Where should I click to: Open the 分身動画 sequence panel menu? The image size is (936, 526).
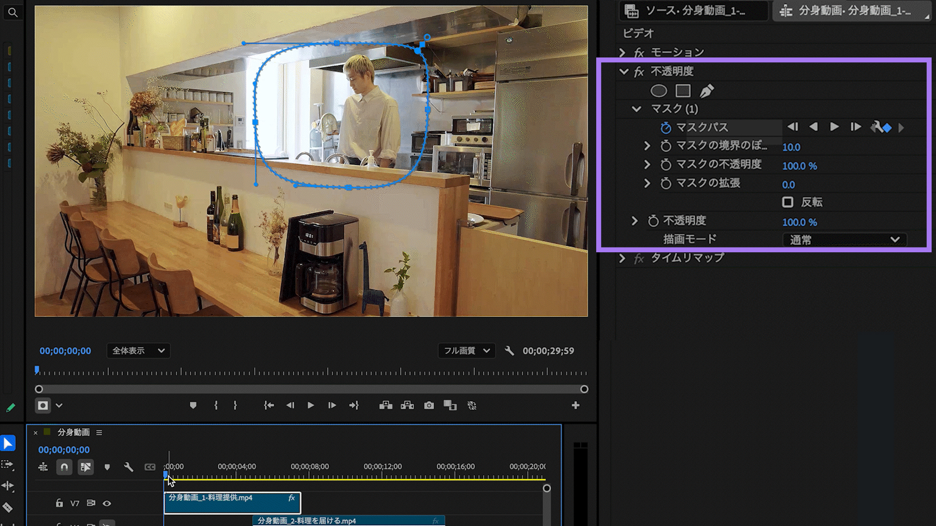[99, 432]
